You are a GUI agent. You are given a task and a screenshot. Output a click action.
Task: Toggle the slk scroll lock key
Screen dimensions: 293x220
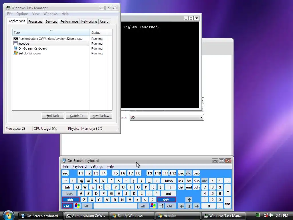188,173
